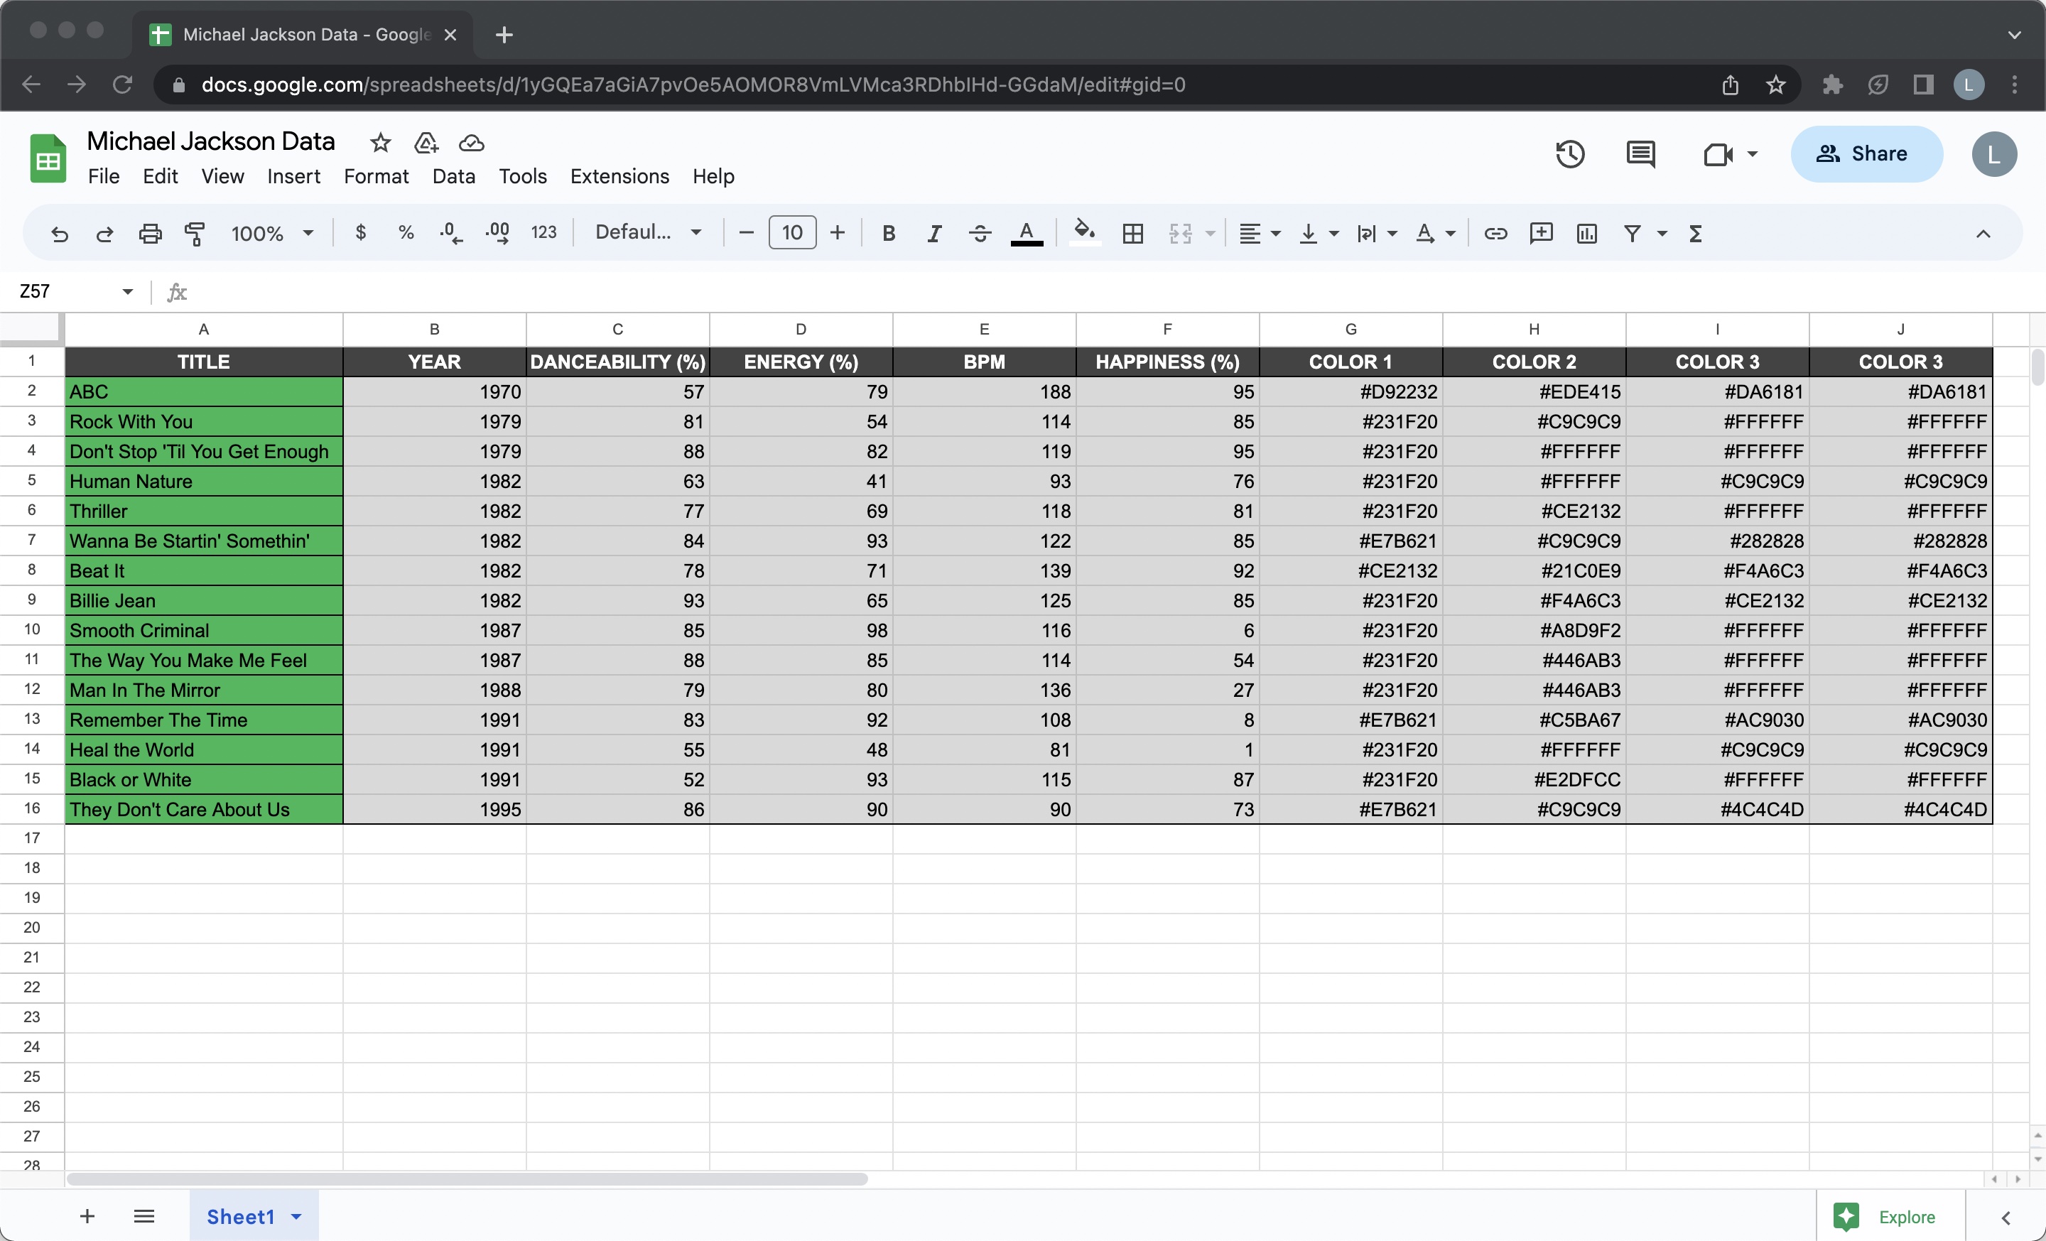Click the print icon

point(149,233)
